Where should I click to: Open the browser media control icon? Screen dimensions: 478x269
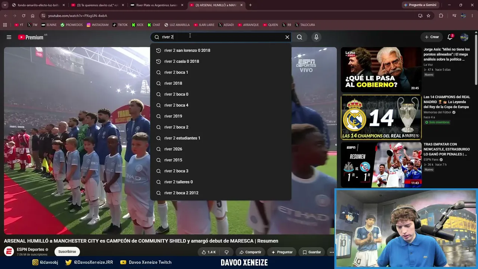click(454, 16)
